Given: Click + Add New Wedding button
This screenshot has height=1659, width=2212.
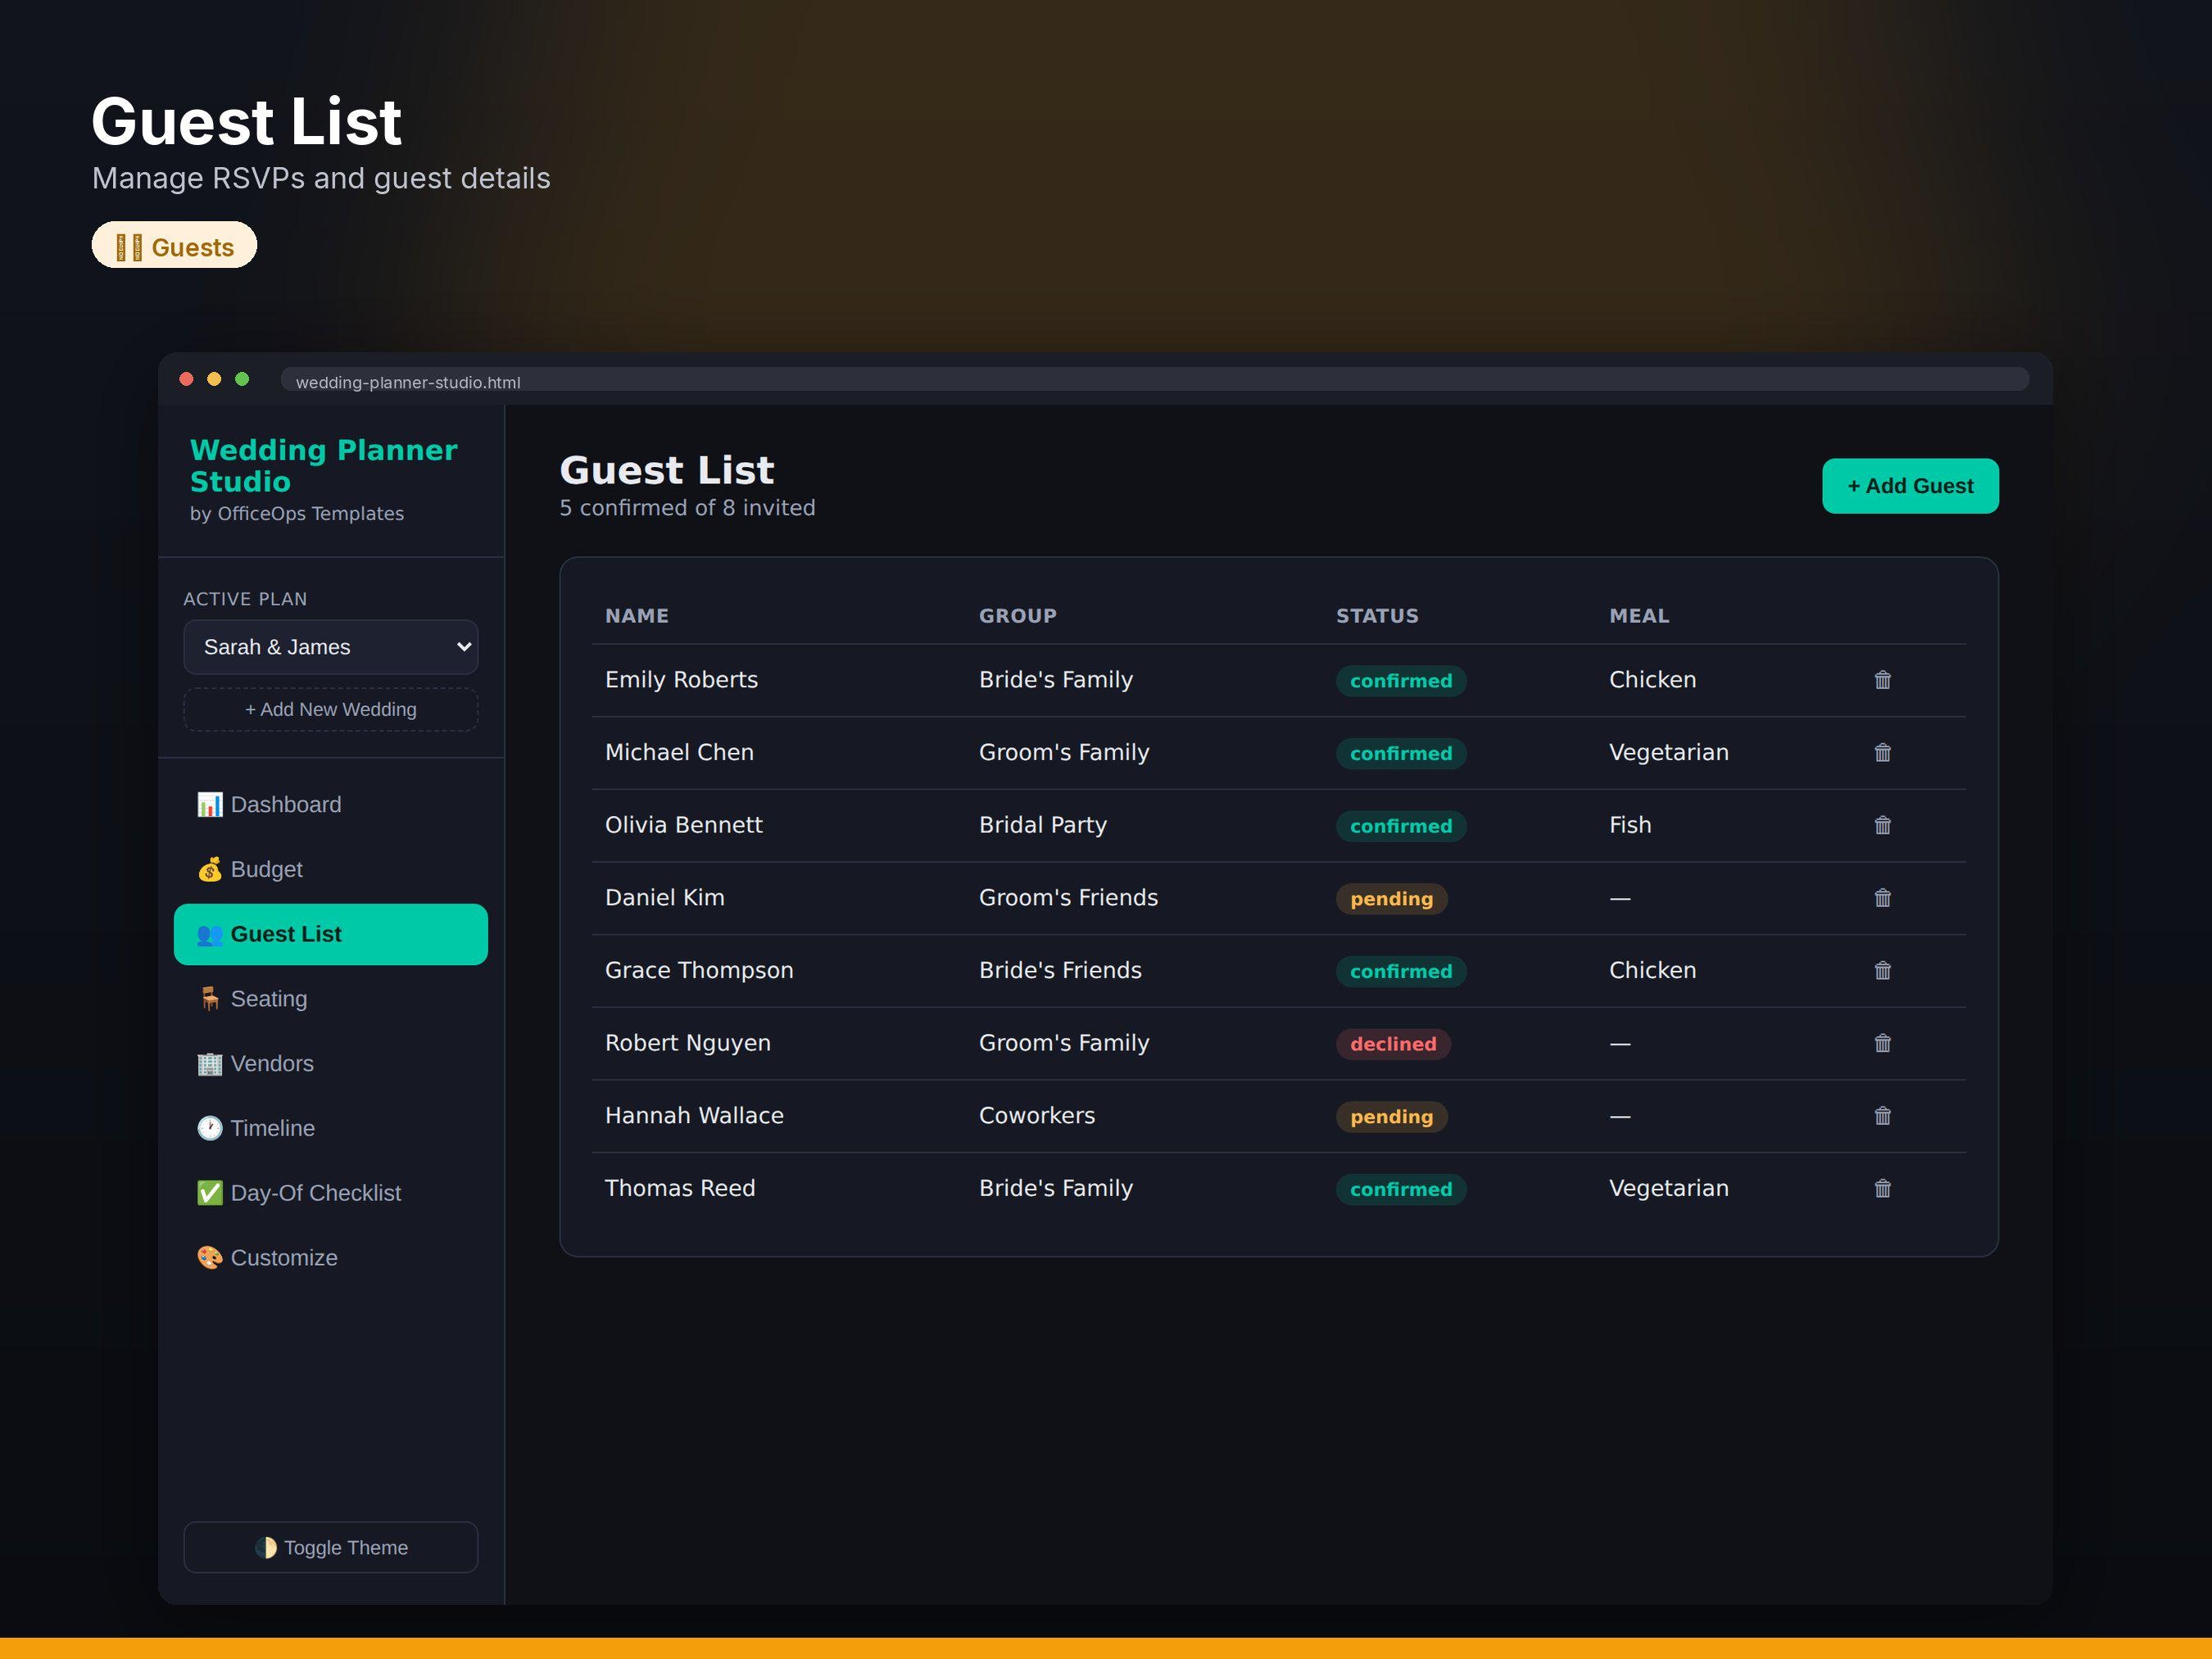Looking at the screenshot, I should click(331, 709).
